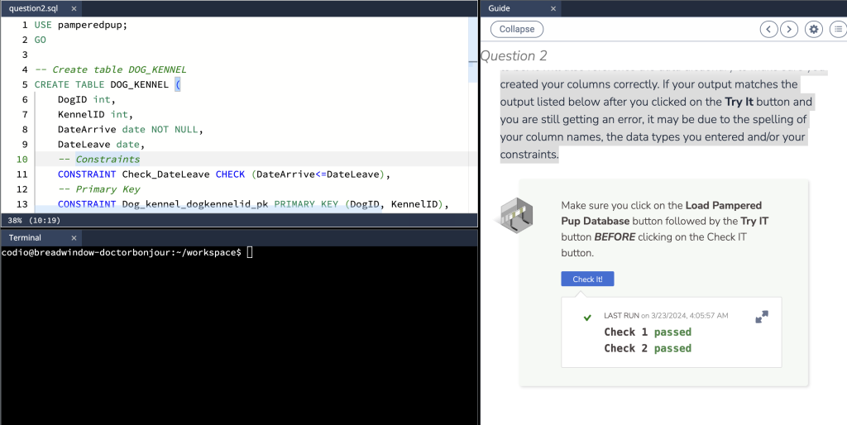Screen dimensions: 847x425
Task: Click the green check mark status icon
Action: (x=587, y=318)
